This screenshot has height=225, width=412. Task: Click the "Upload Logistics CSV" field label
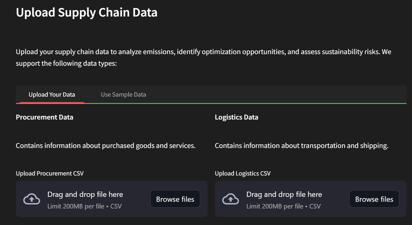pyautogui.click(x=243, y=173)
